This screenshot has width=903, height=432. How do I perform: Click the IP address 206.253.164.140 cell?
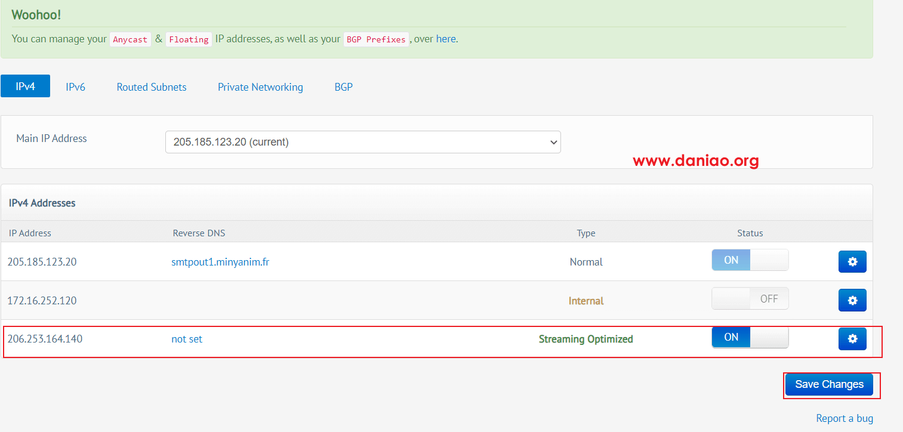pyautogui.click(x=45, y=339)
